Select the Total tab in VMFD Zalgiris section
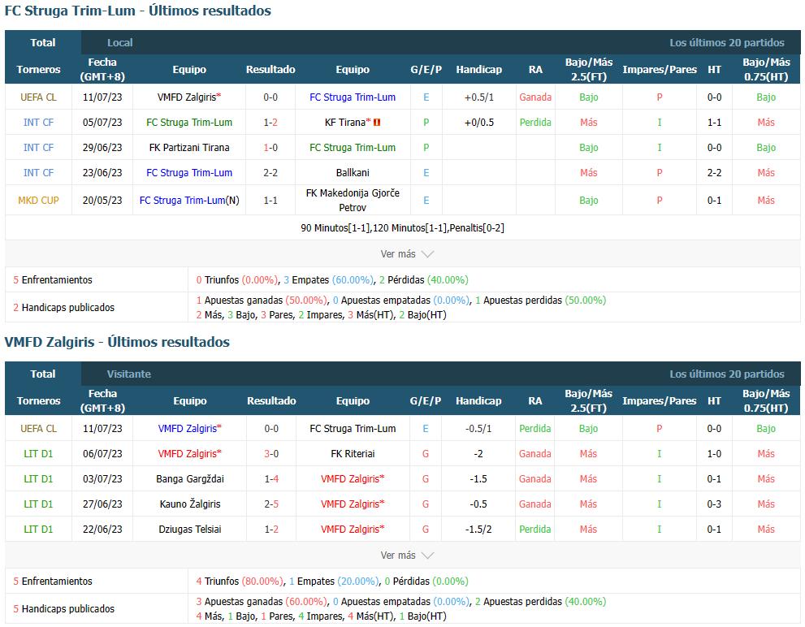This screenshot has width=805, height=627. click(43, 374)
